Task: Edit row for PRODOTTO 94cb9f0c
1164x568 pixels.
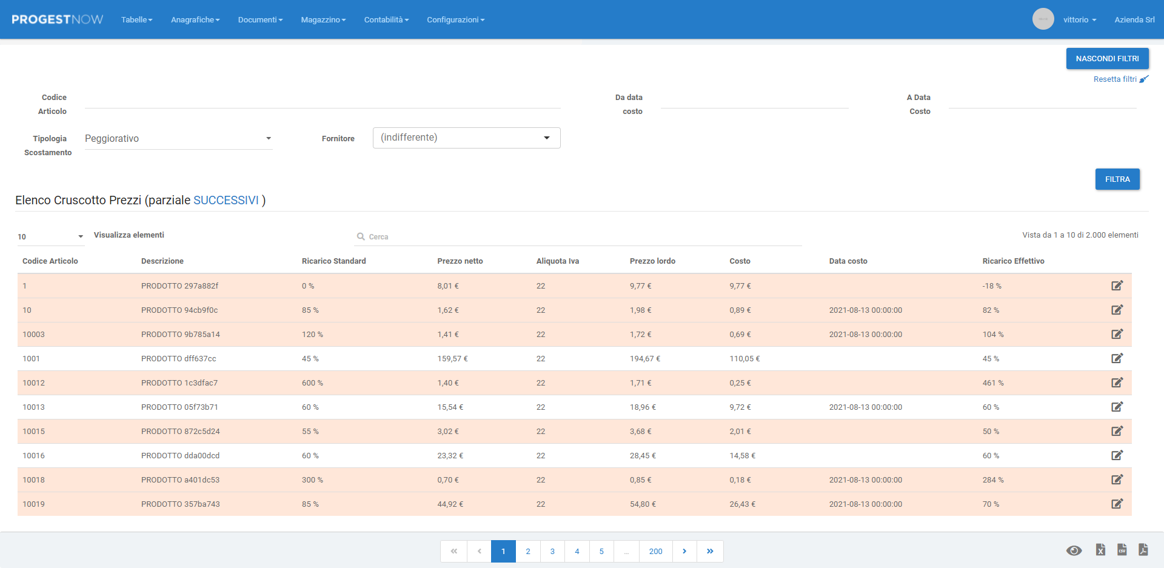Action: (x=1117, y=310)
